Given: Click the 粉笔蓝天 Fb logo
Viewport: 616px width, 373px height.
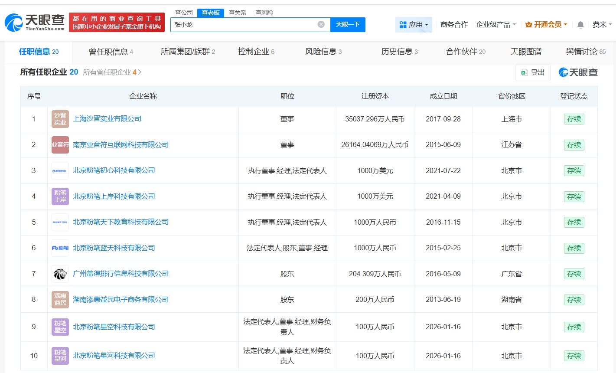Looking at the screenshot, I should [x=60, y=248].
